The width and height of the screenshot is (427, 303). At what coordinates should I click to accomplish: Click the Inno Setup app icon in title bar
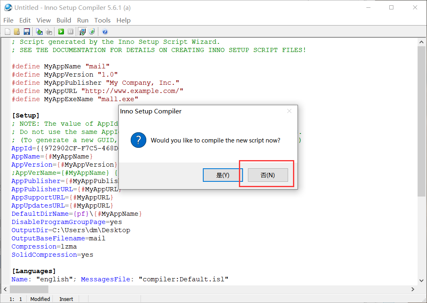(8, 8)
